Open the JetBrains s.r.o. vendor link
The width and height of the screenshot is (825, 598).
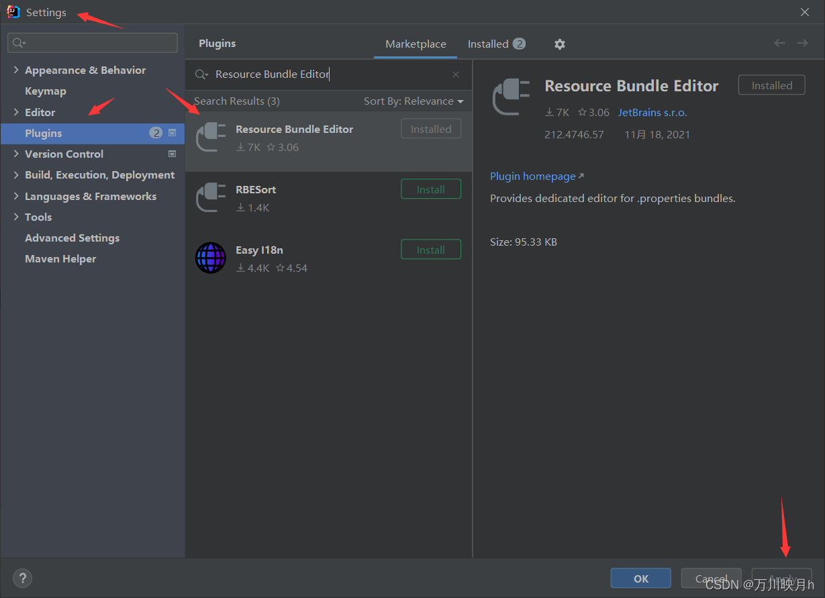click(652, 113)
